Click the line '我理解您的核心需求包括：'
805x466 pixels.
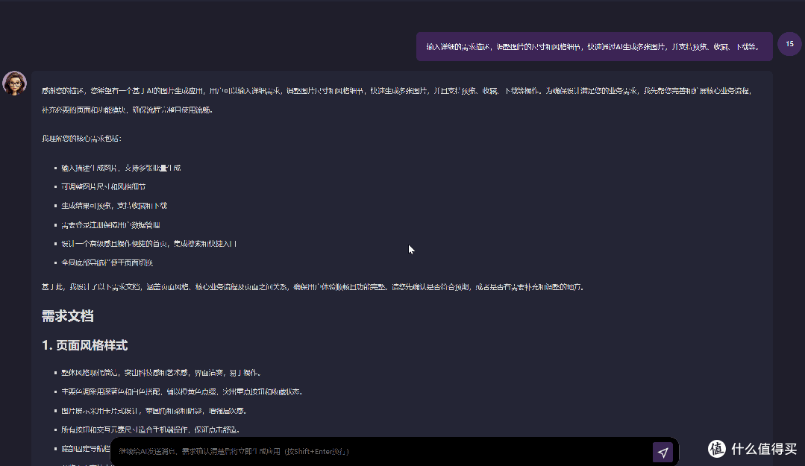point(81,139)
